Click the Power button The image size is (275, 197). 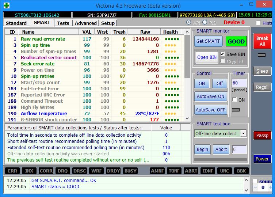(262, 159)
